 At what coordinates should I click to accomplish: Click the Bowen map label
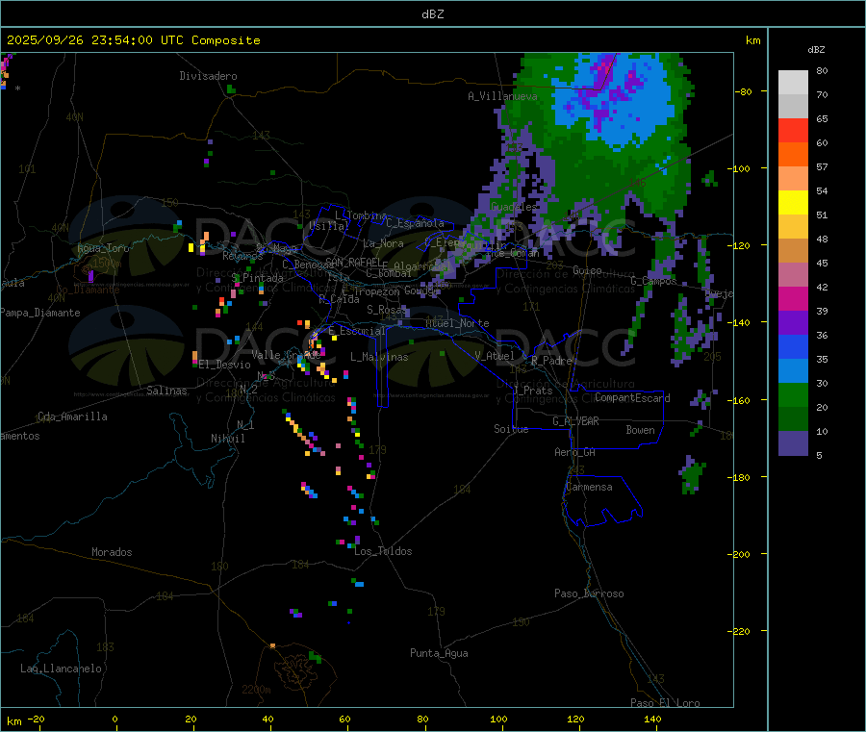pos(640,430)
